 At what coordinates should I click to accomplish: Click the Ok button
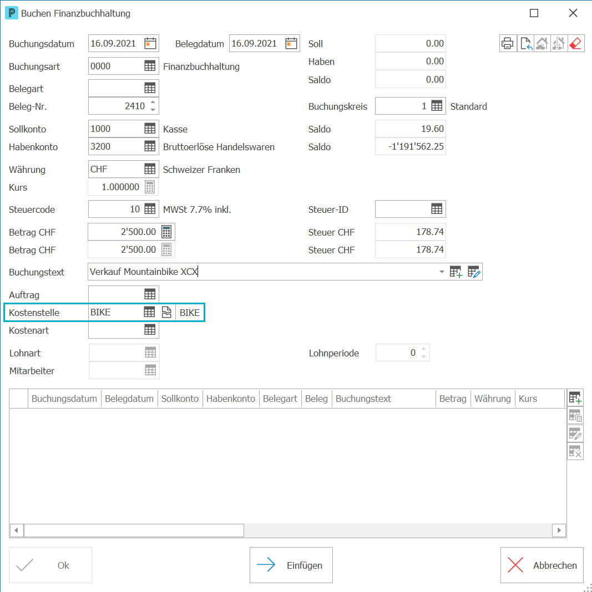(x=50, y=565)
